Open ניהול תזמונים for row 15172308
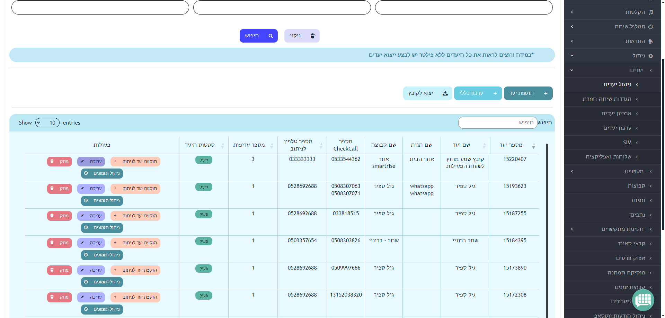This screenshot has height=318, width=665. (102, 309)
